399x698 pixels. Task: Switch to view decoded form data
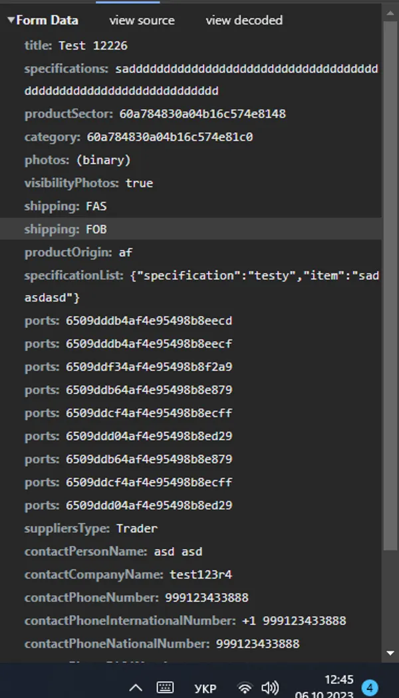point(244,21)
